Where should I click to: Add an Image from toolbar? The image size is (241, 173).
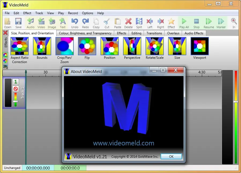52,23
